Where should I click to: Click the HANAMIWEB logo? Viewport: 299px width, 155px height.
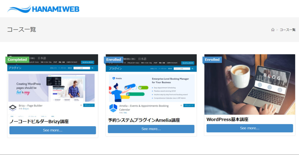tap(43, 9)
